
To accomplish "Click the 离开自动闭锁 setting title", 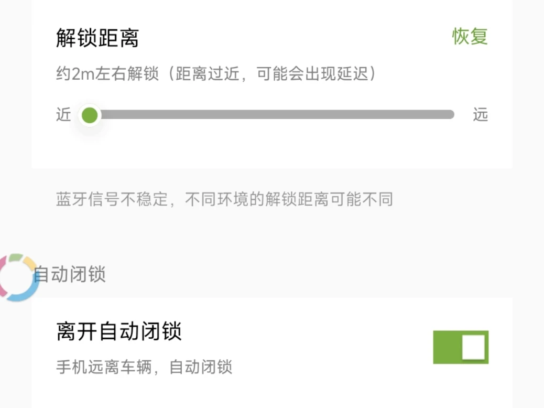I will [x=119, y=332].
